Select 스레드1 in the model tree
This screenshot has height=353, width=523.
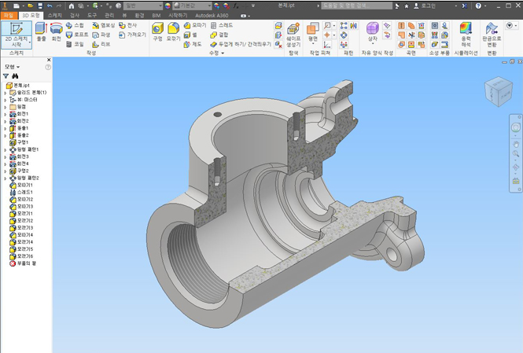point(21,192)
